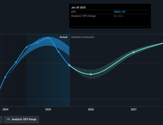
Task: Click the 2025 axis label
Action: (x=48, y=109)
